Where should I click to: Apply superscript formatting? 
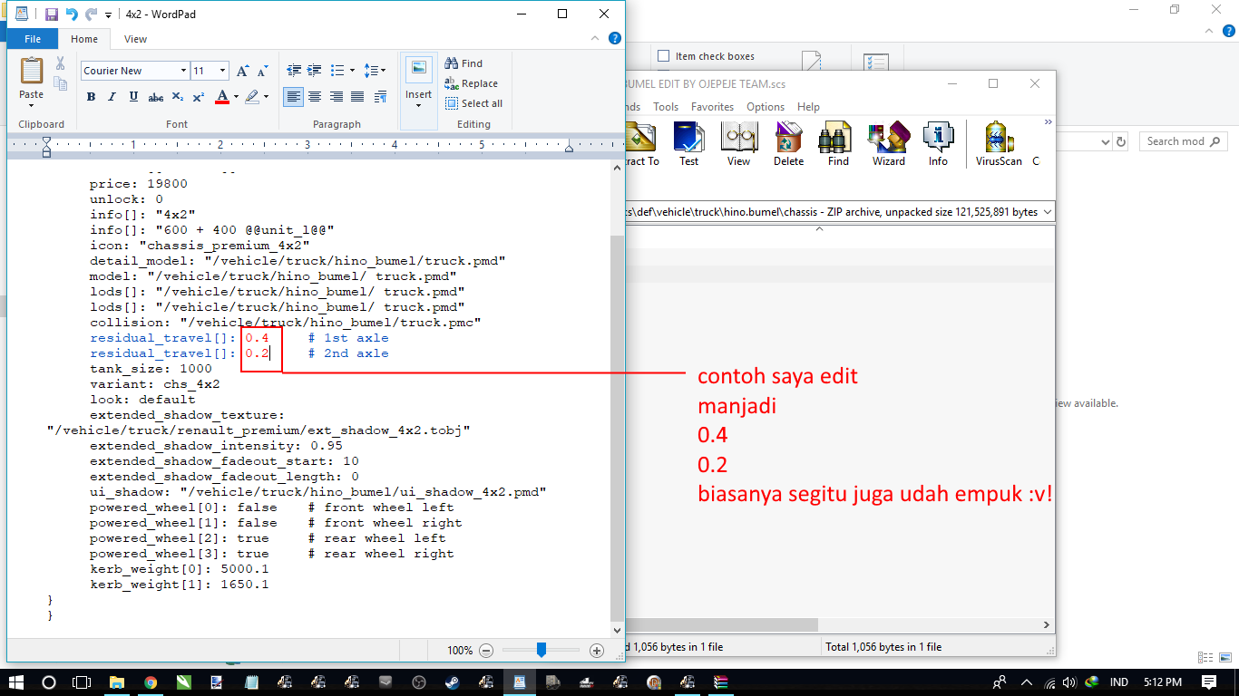[x=198, y=97]
